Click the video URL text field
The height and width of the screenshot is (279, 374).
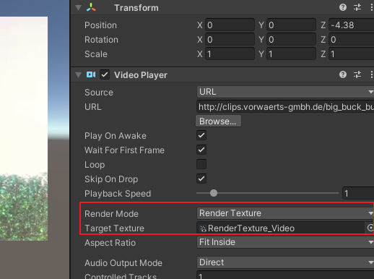pyautogui.click(x=285, y=107)
